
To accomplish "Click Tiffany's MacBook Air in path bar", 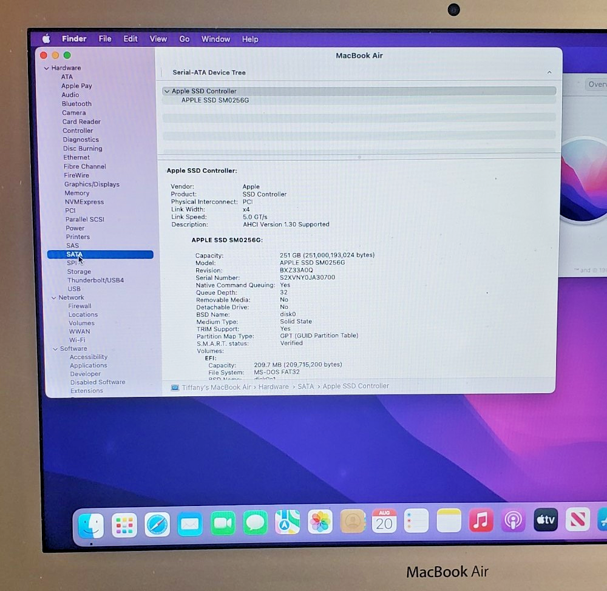I will pyautogui.click(x=217, y=387).
